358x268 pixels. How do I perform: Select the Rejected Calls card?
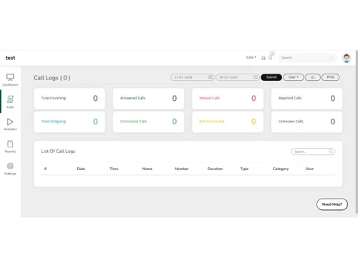pos(306,99)
